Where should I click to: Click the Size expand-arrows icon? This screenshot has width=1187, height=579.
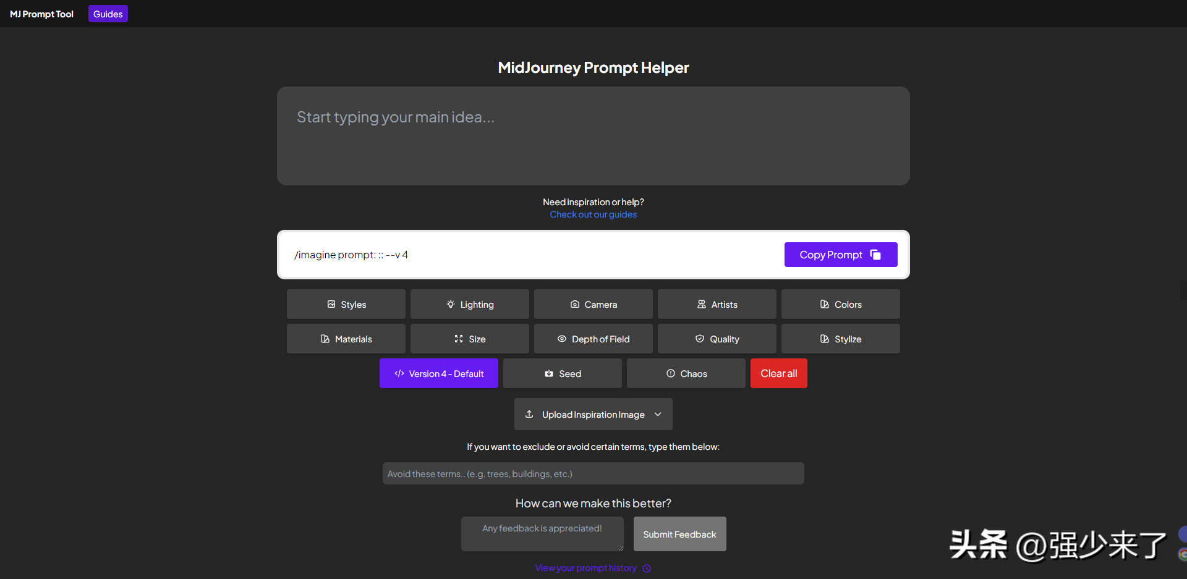tap(459, 339)
